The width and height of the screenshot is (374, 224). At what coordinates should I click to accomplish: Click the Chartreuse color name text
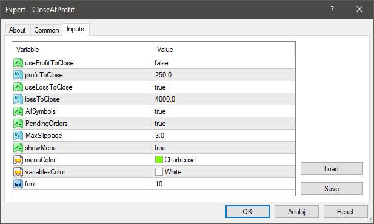pos(180,160)
